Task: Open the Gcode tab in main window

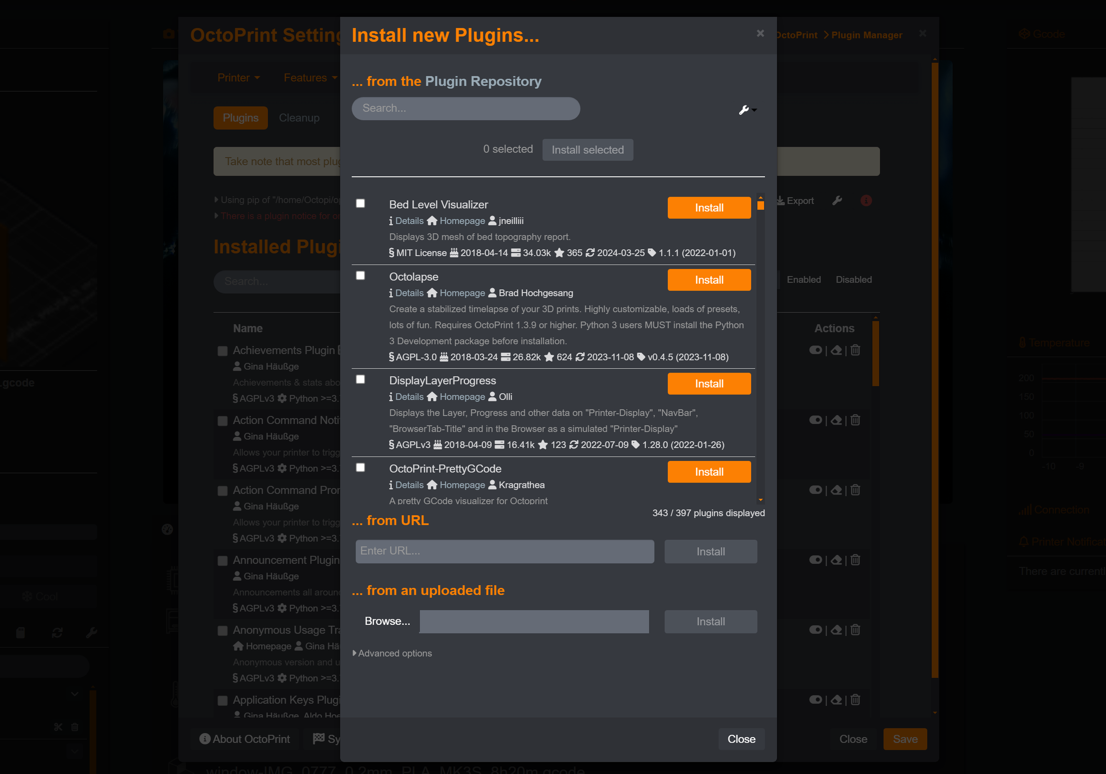Action: point(1042,34)
